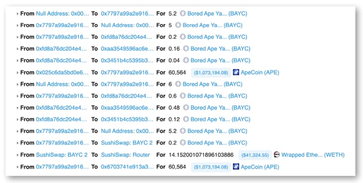This screenshot has width=363, height=183.
Task: Expand the transfer row from 0x025c6da5bd0e6
Action: [17, 72]
